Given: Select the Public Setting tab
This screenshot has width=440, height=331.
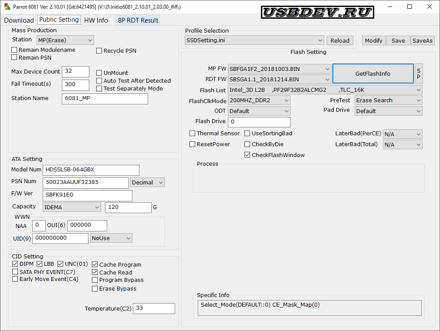Looking at the screenshot, I should (x=59, y=20).
